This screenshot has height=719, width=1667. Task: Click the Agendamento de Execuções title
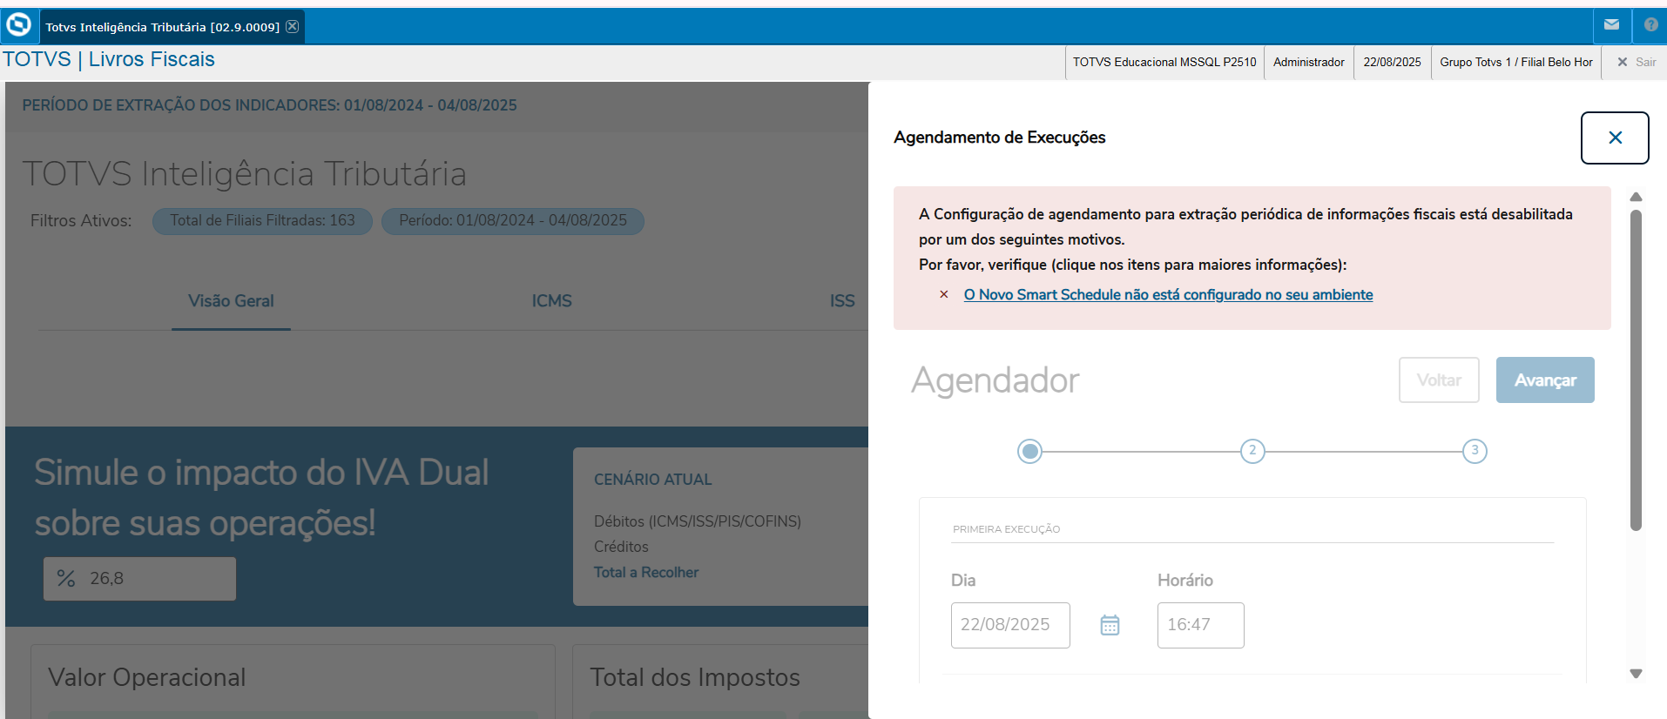[1000, 138]
